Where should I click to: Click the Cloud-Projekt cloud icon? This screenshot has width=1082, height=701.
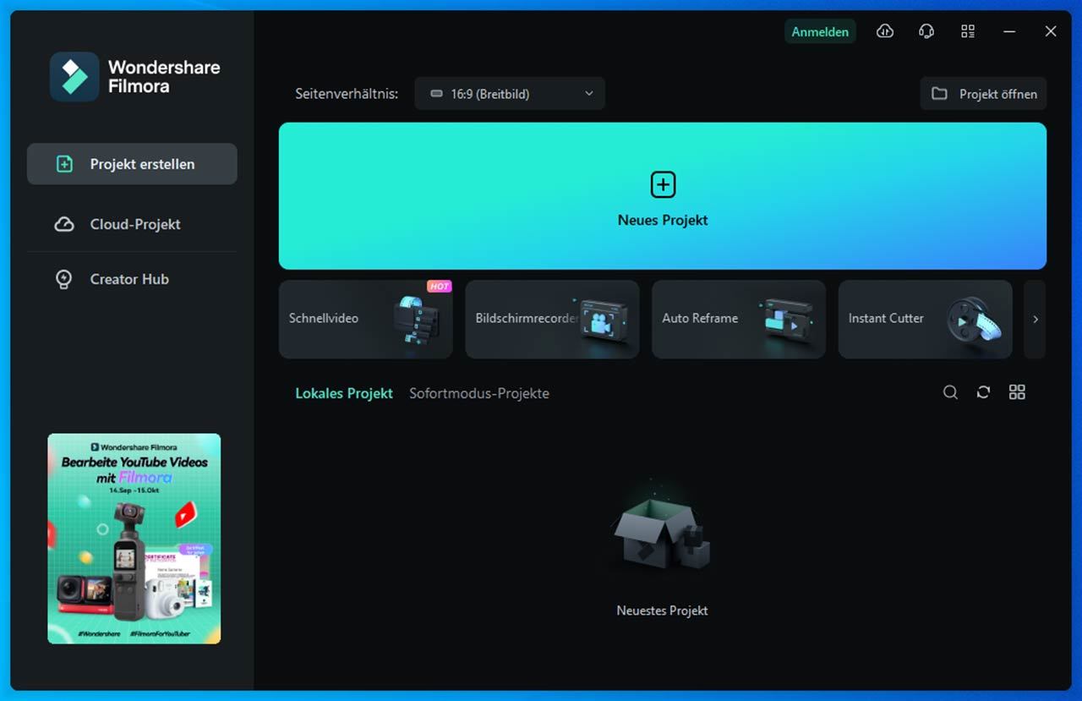64,224
